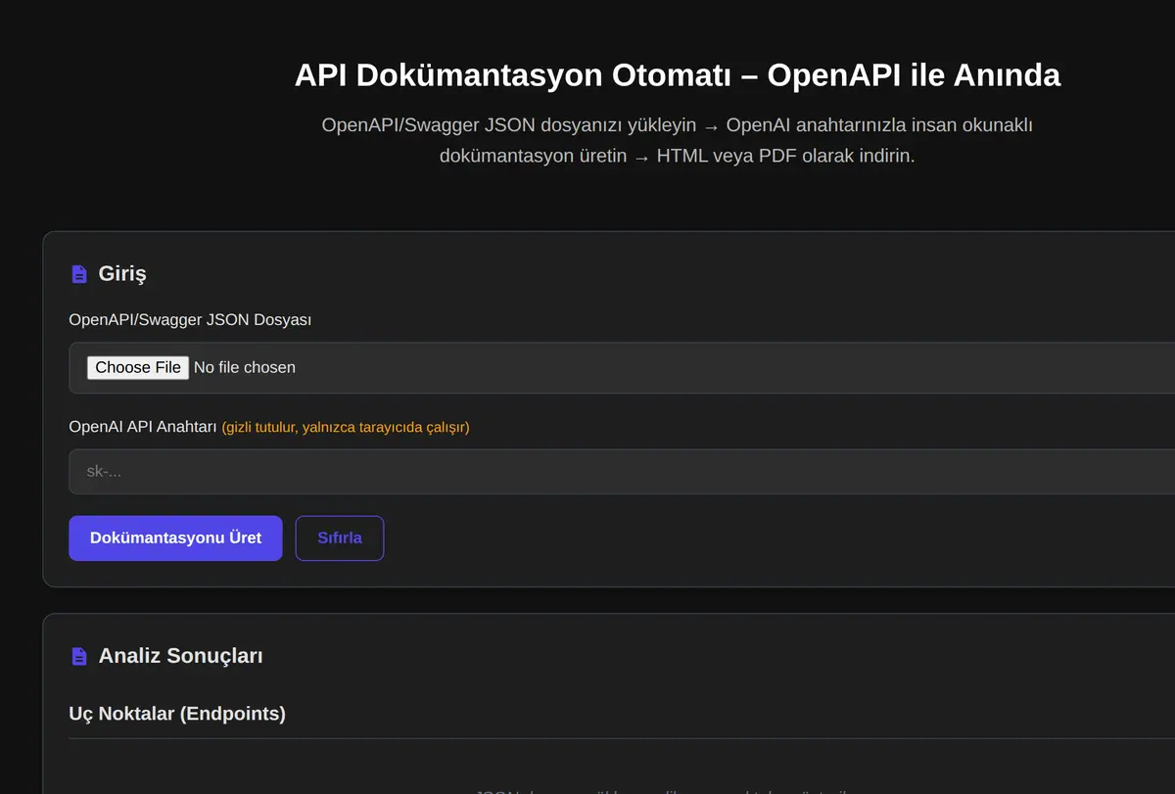Click the 'No file chosen' text

click(245, 367)
